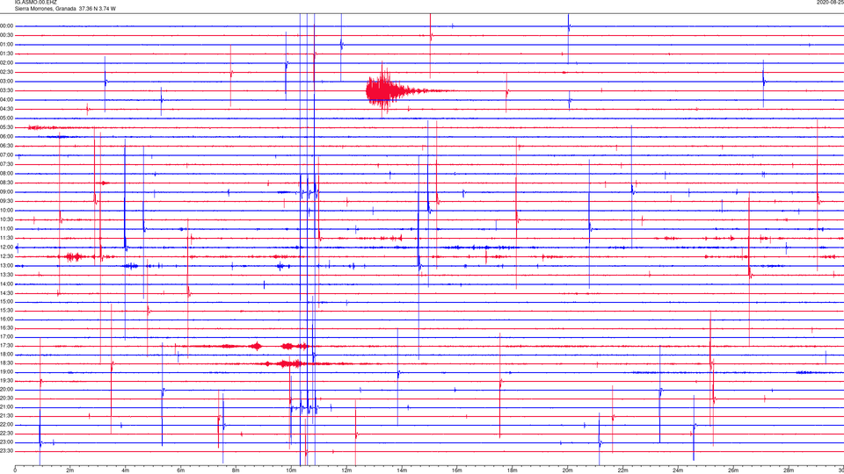Pick the 14:00 time label
Screen dimensions: 844x474
[x=7, y=284]
